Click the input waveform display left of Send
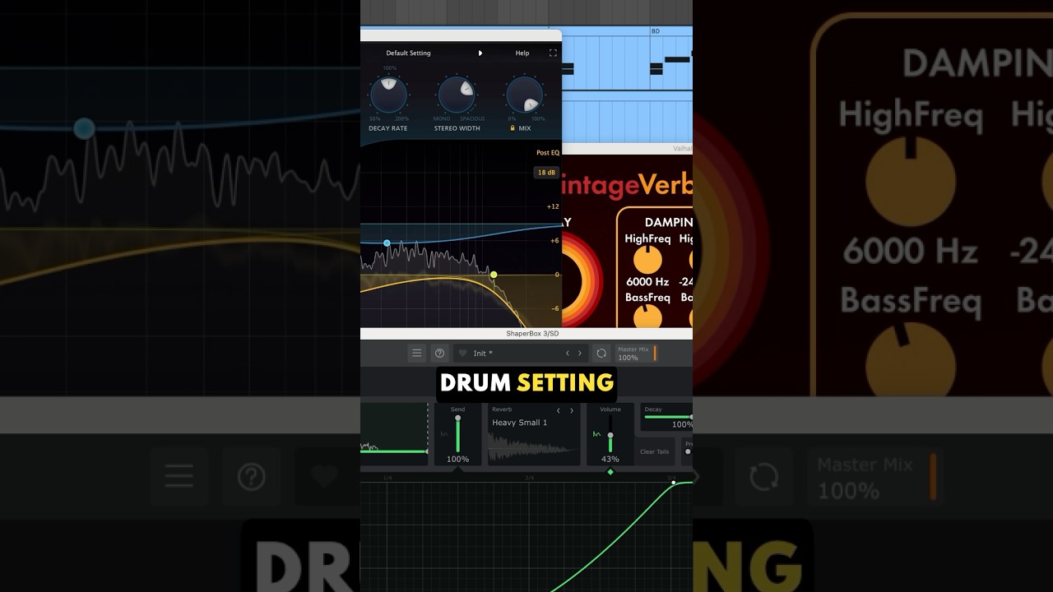Image resolution: width=1053 pixels, height=592 pixels. pyautogui.click(x=394, y=433)
